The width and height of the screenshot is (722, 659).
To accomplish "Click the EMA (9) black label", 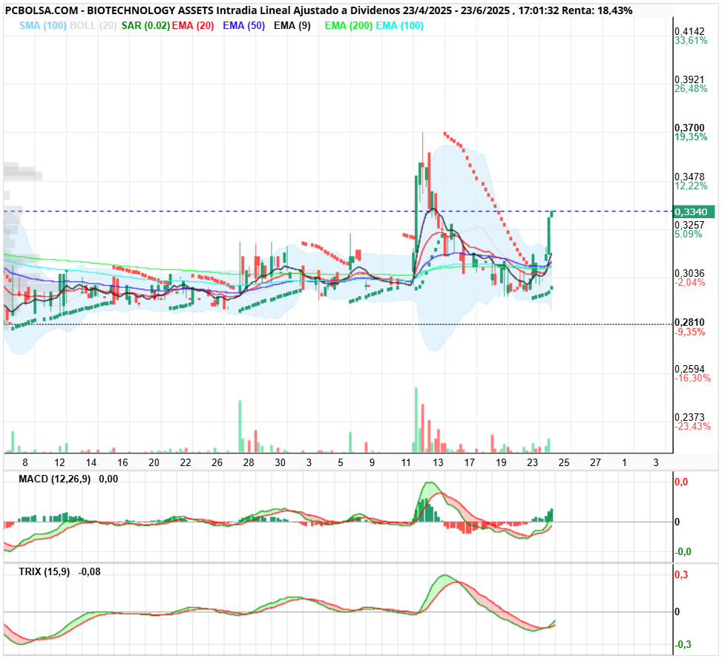I will pos(292,26).
